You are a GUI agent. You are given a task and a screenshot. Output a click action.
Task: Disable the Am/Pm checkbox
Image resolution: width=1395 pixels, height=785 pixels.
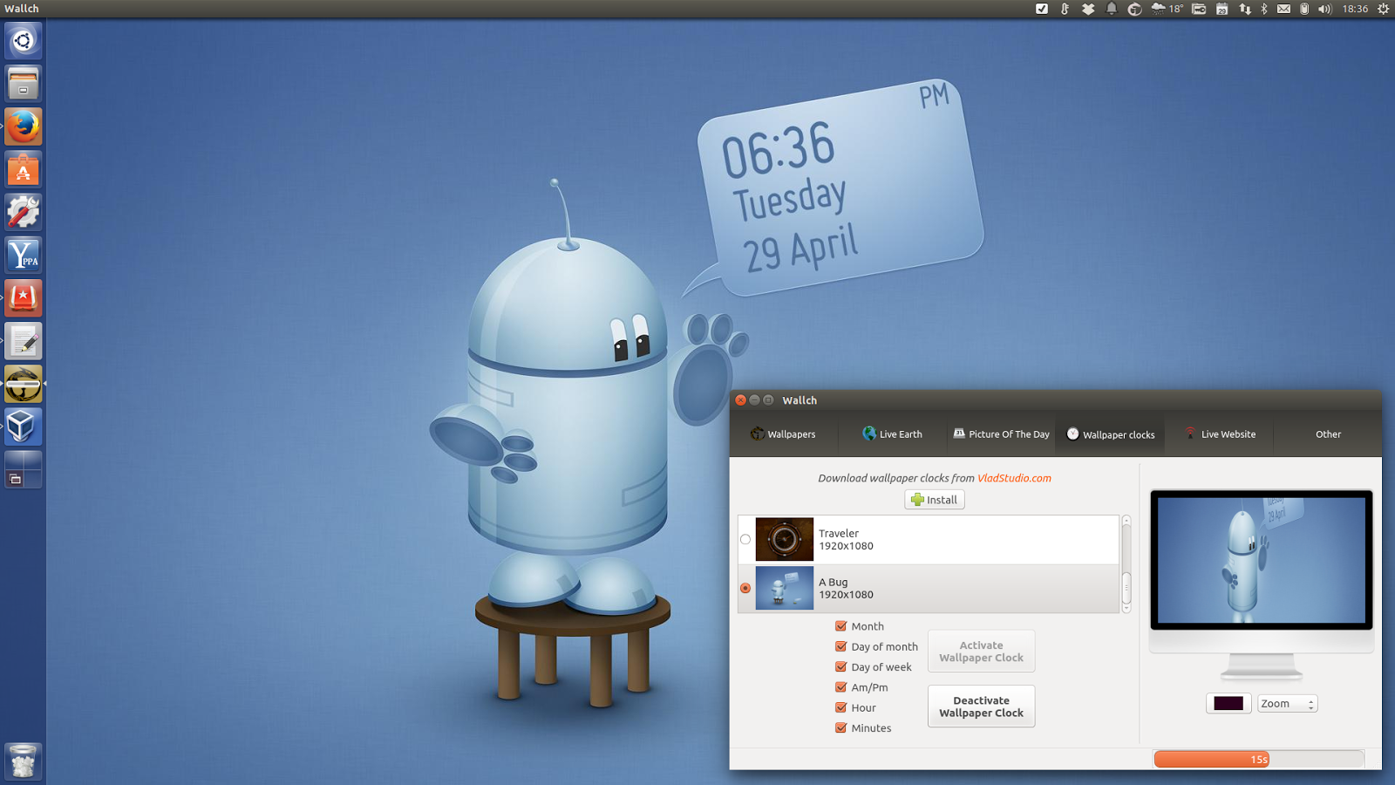(x=839, y=686)
